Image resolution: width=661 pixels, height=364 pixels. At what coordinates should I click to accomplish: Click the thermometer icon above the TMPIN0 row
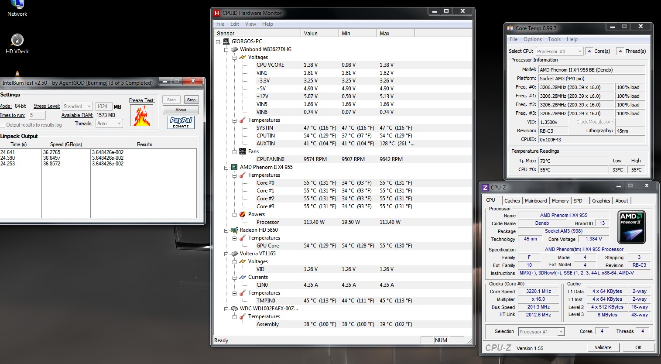[x=243, y=293]
